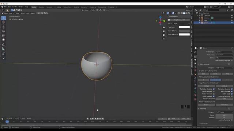Toggle Square Samples checkbox
Screen dimensions: 234x131
tap(214, 91)
